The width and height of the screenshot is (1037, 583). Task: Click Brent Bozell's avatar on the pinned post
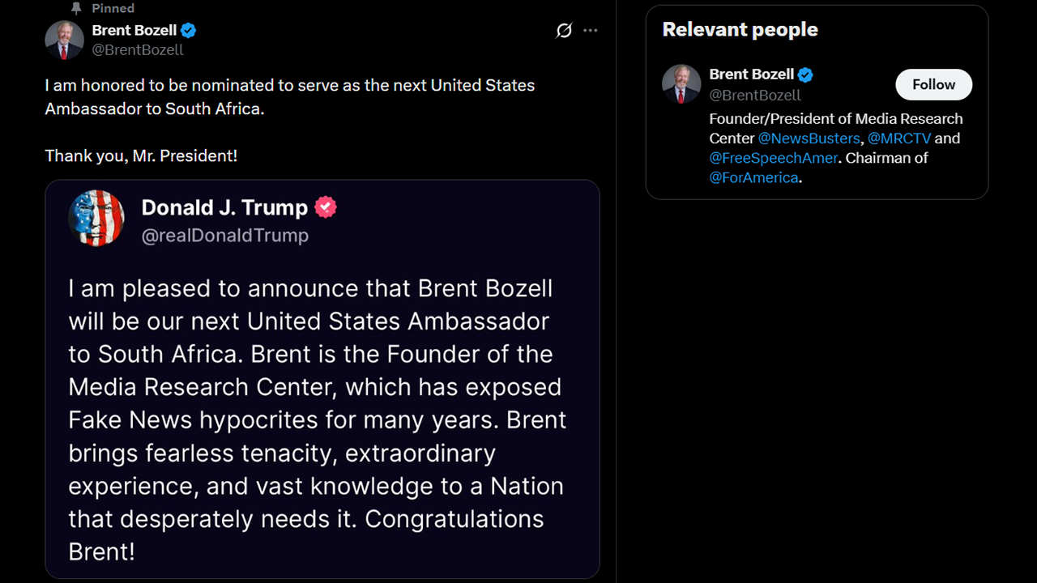64,40
